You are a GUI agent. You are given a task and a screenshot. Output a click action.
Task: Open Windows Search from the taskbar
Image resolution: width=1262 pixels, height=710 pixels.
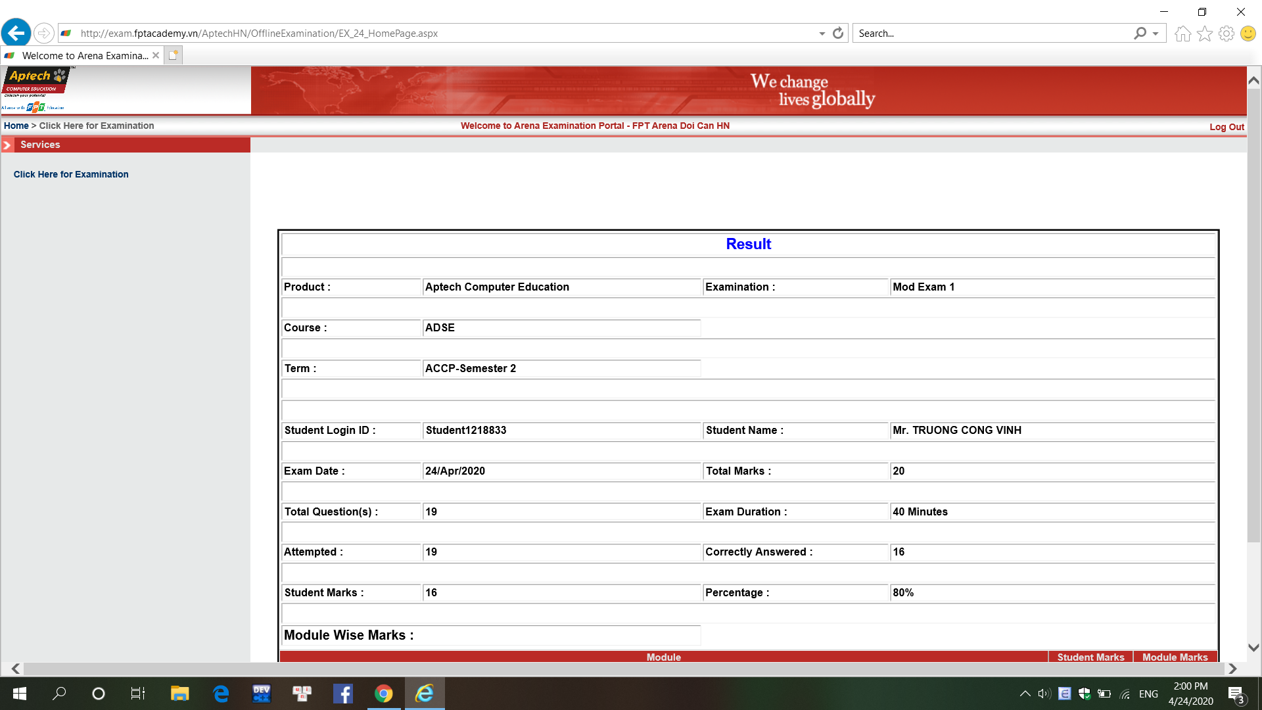coord(59,694)
